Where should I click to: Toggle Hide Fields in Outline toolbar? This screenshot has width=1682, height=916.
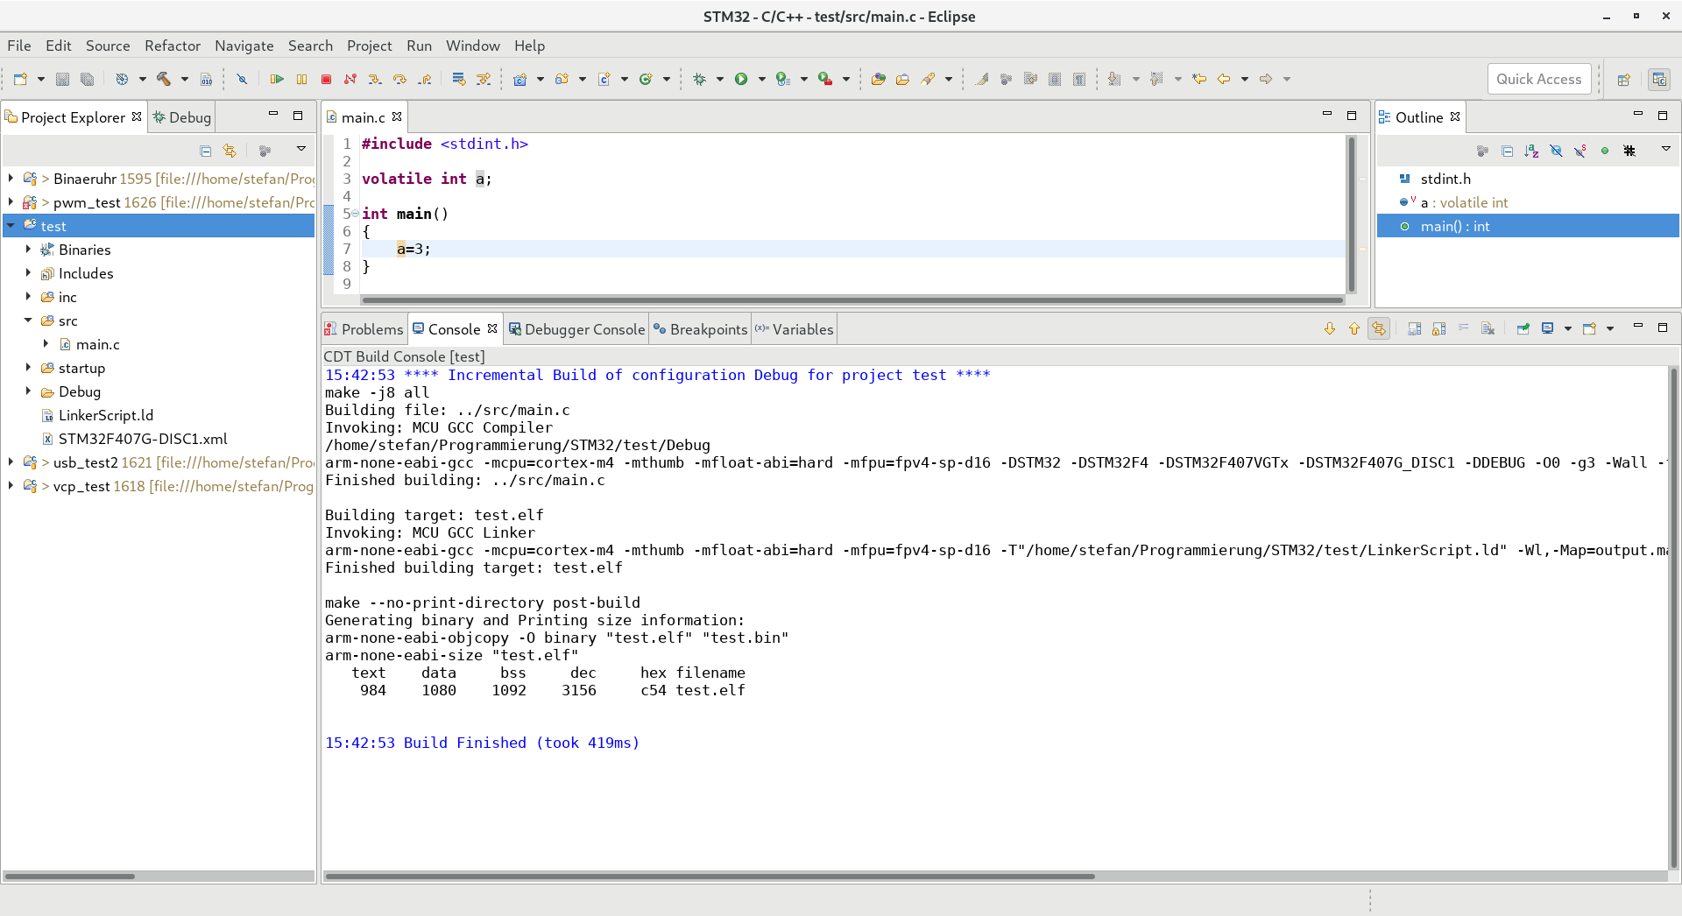coord(1556,151)
